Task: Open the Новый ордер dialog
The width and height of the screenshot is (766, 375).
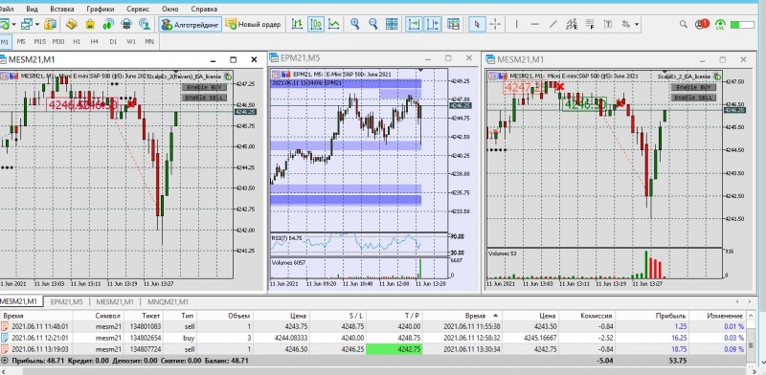Action: 253,24
